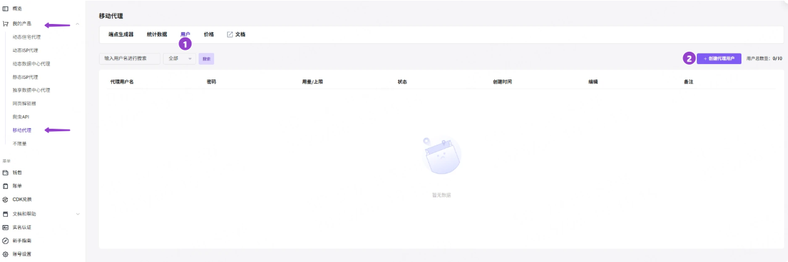The image size is (788, 262).
Task: Click the 新手指南 compass icon
Action: (x=6, y=241)
